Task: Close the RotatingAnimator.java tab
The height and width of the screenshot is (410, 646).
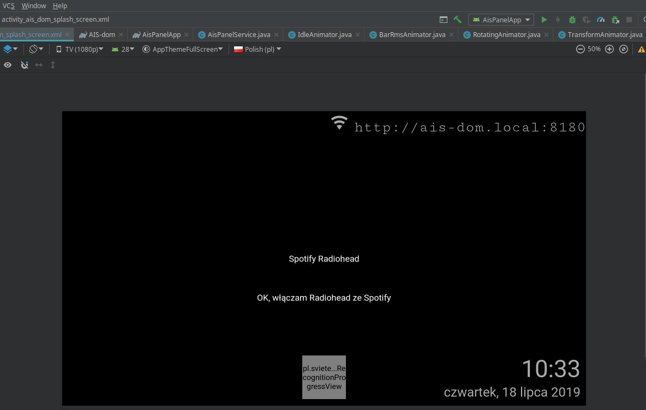Action: [x=546, y=34]
